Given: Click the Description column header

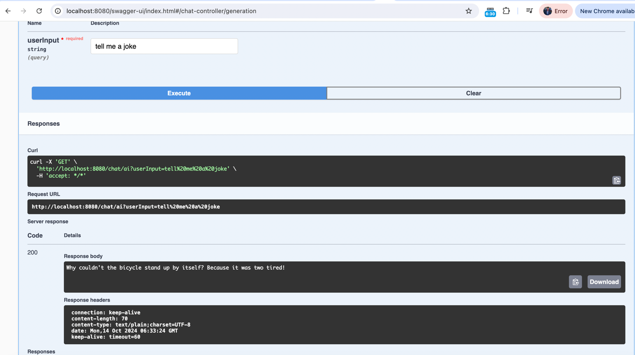Looking at the screenshot, I should pyautogui.click(x=105, y=23).
